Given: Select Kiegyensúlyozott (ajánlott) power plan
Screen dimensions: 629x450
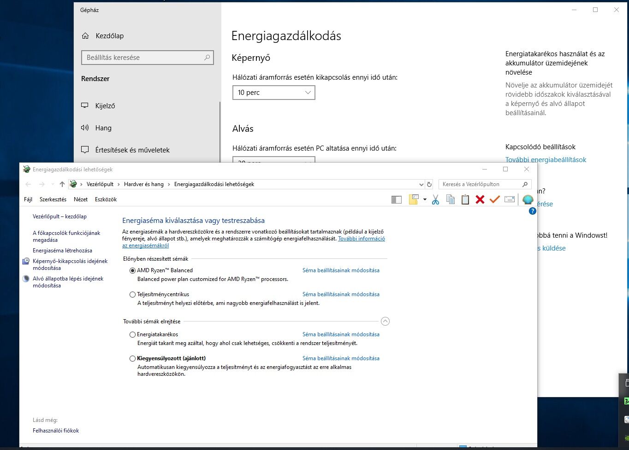Looking at the screenshot, I should (x=133, y=358).
